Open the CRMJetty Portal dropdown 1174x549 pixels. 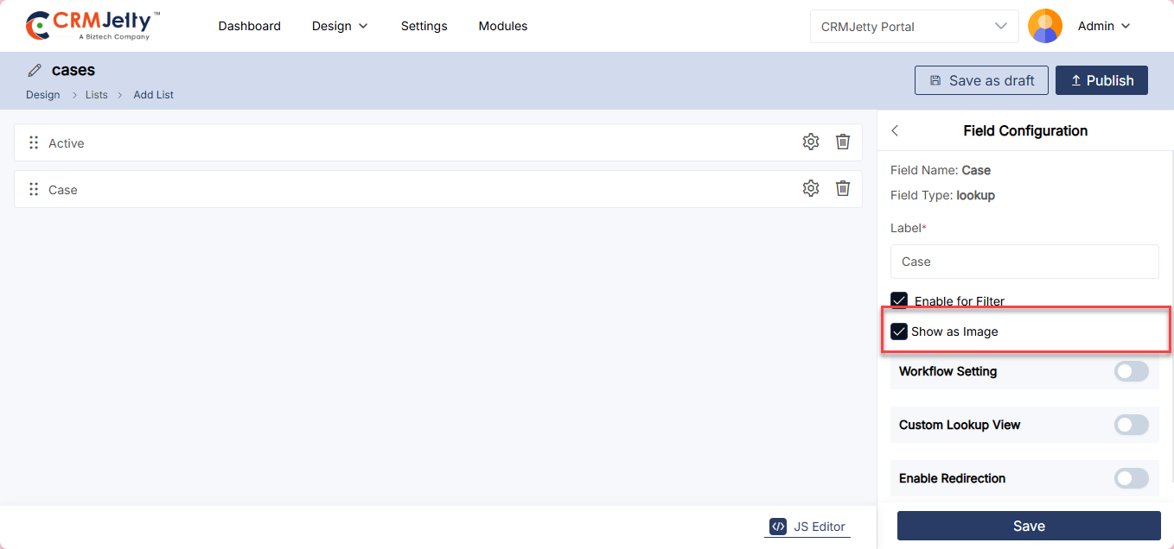[915, 27]
